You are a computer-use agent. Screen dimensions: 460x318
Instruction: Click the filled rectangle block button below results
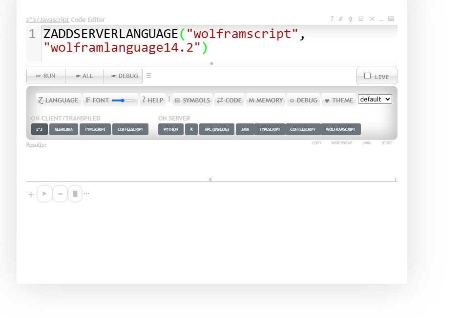(x=75, y=194)
